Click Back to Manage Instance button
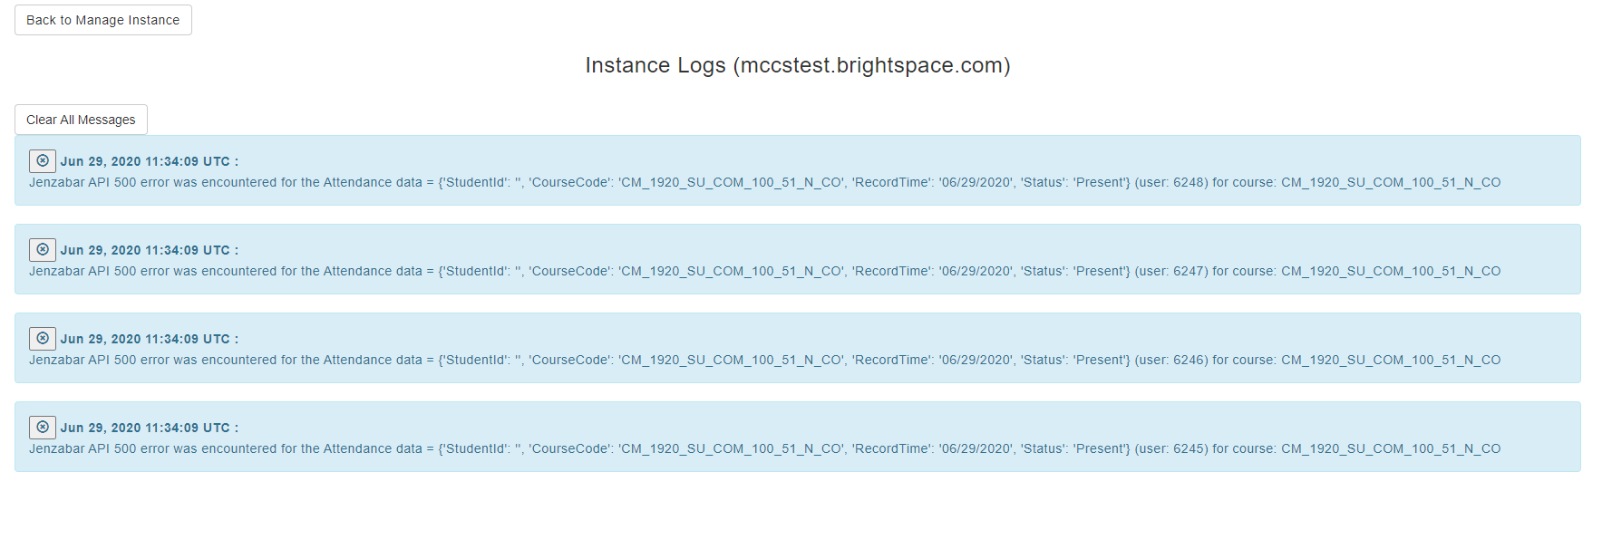The width and height of the screenshot is (1602, 549). [103, 20]
